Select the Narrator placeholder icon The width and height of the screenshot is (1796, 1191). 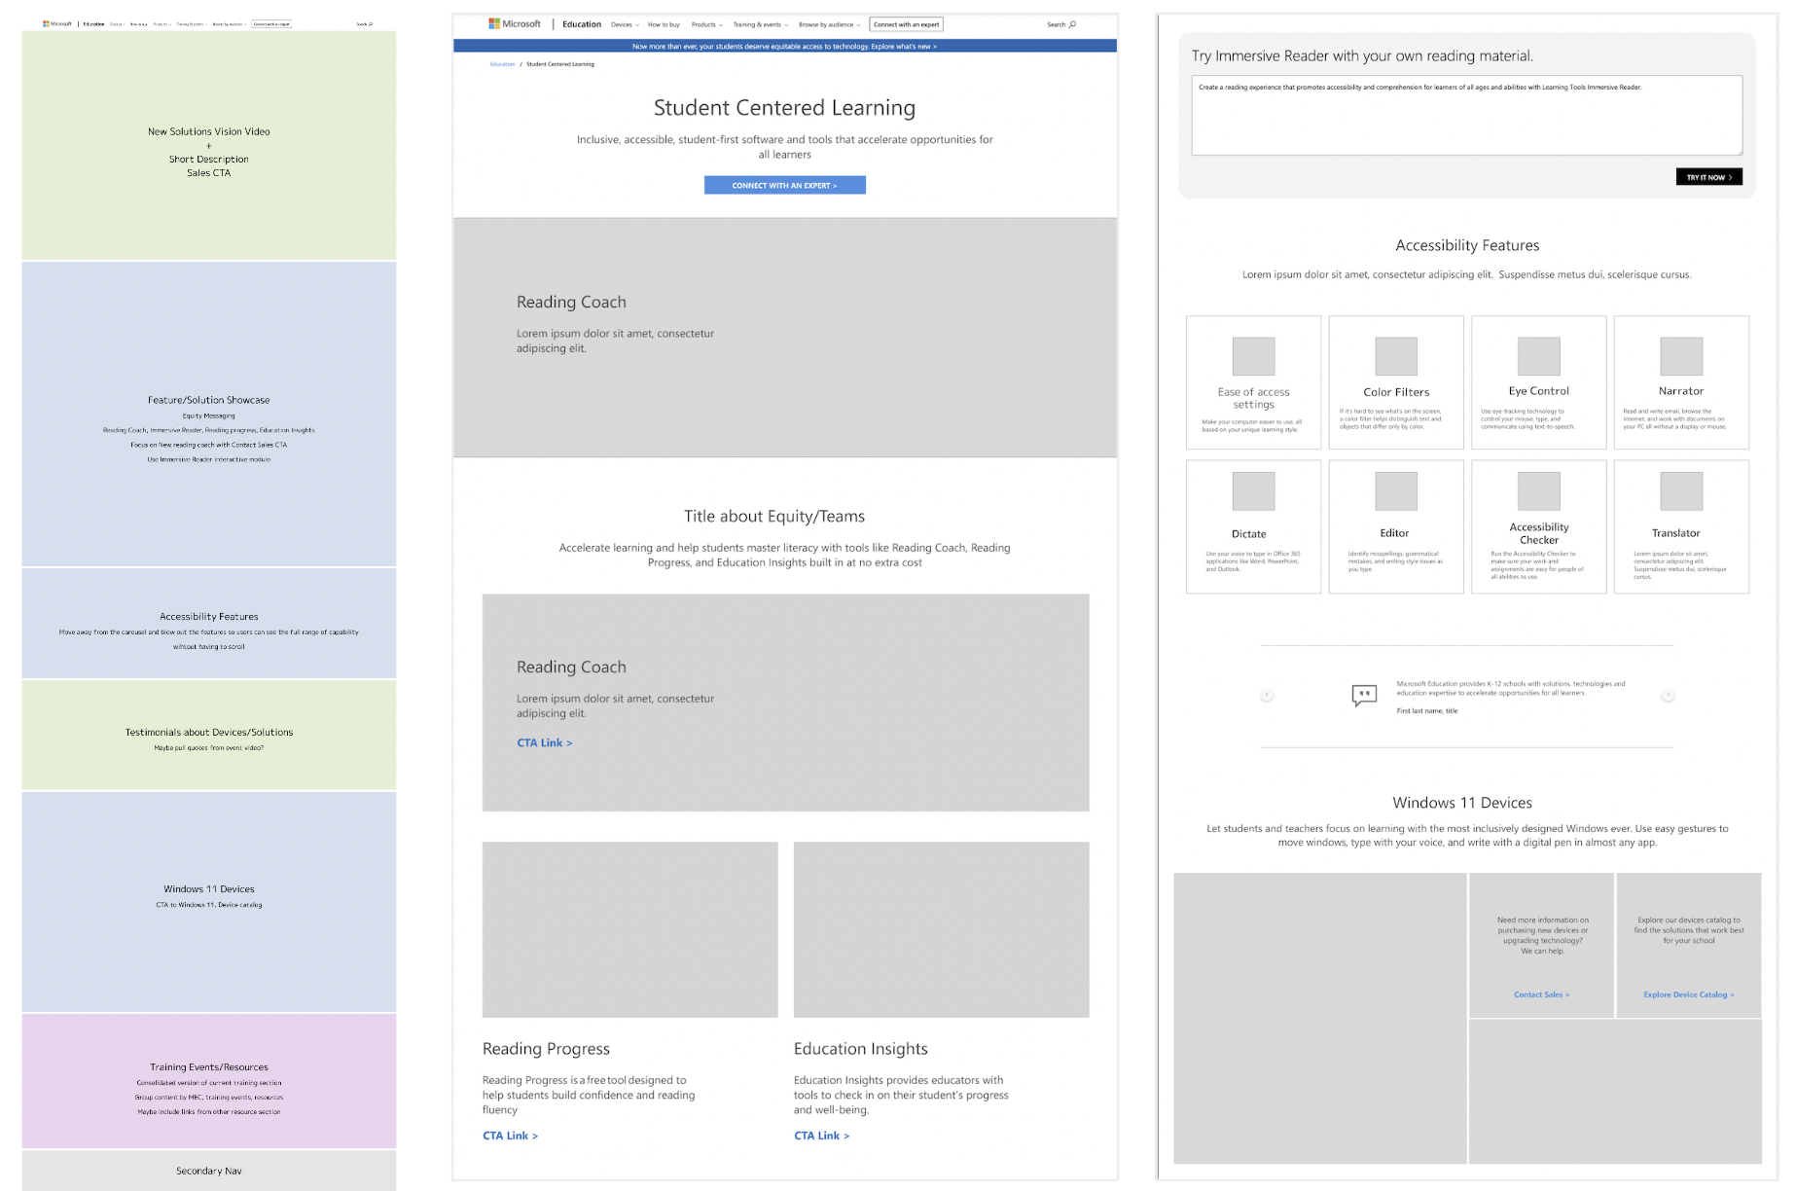[1681, 356]
